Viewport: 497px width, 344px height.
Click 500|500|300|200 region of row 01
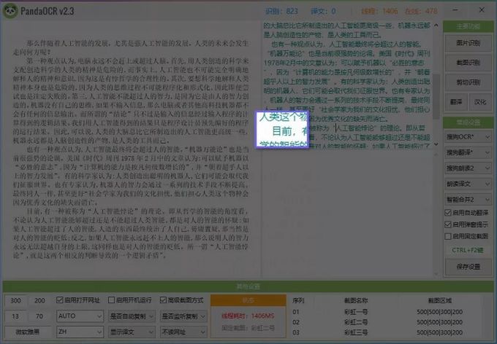click(440, 312)
